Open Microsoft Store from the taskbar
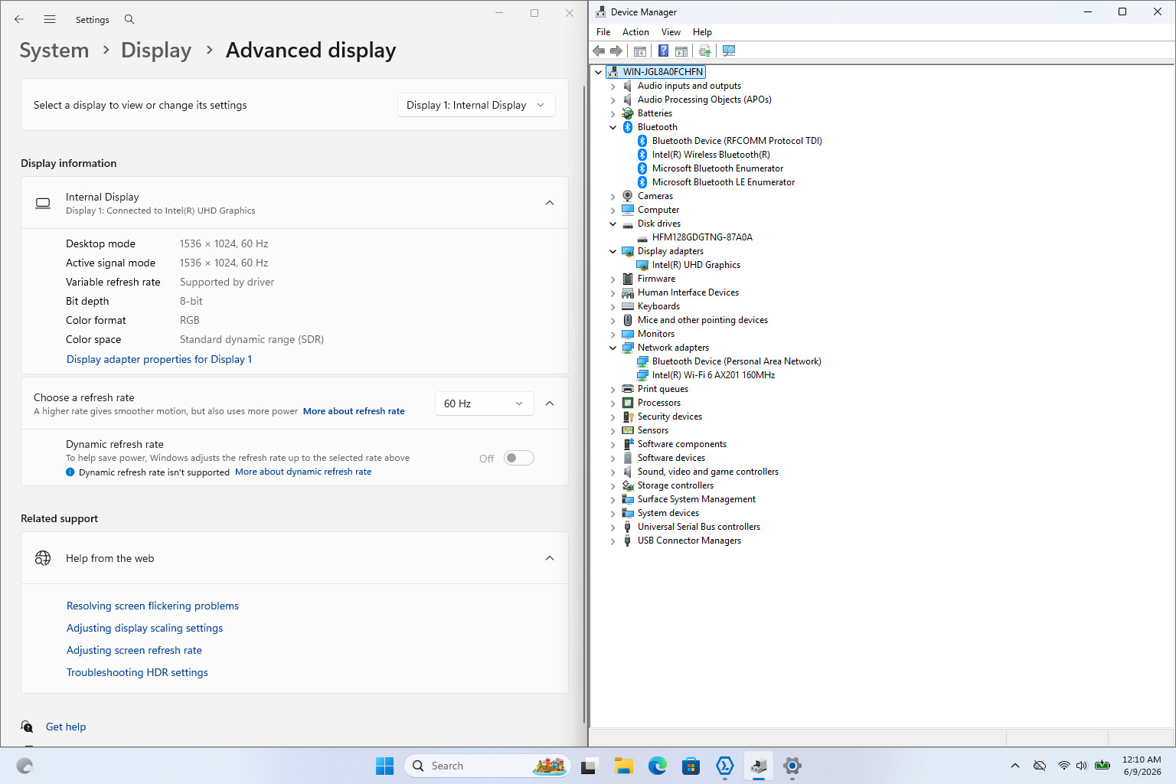The width and height of the screenshot is (1176, 784). coord(691,766)
